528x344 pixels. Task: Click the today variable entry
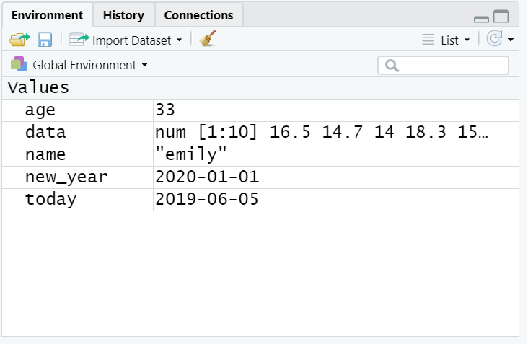(50, 200)
